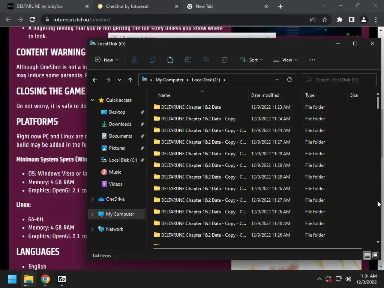The image size is (384, 288).
Task: Click the Paste clipboard icon
Action: pos(170,60)
